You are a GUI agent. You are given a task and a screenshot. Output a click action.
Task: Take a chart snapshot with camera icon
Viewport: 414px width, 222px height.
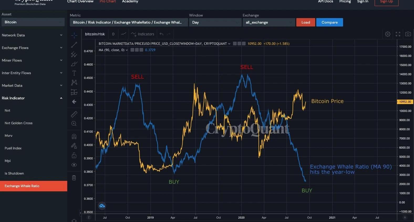pos(408,34)
